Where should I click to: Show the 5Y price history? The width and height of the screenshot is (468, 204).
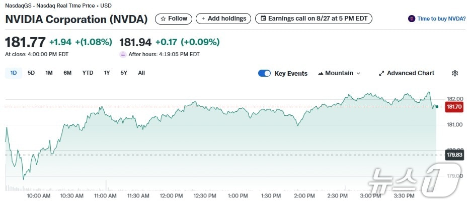pyautogui.click(x=124, y=73)
